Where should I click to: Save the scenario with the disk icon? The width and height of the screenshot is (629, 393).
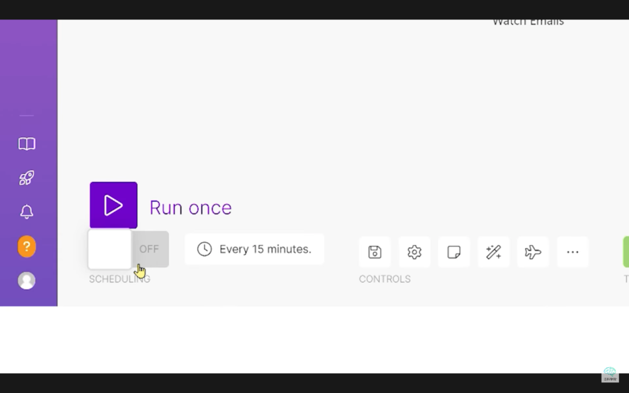coord(375,252)
